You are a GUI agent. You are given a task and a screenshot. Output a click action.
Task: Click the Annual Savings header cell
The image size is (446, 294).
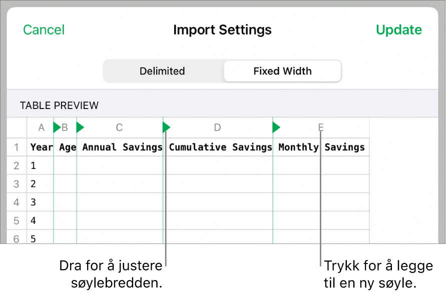click(x=122, y=147)
